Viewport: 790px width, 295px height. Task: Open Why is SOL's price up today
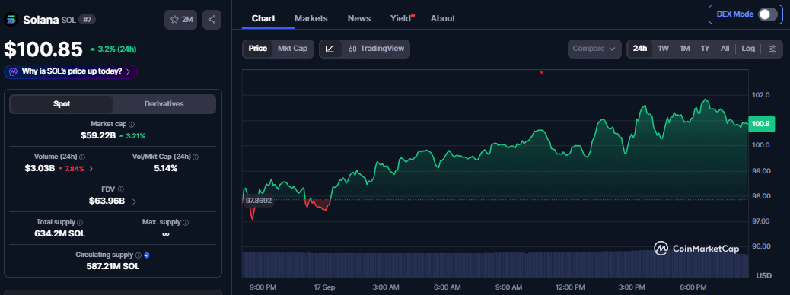coord(71,71)
